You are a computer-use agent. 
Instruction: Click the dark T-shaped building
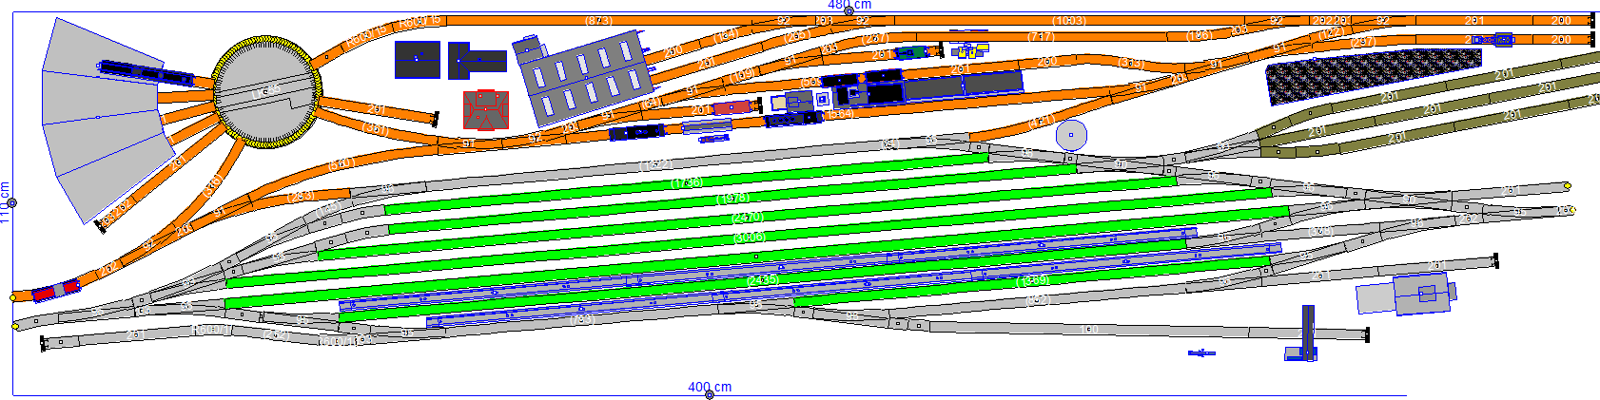coord(477,60)
